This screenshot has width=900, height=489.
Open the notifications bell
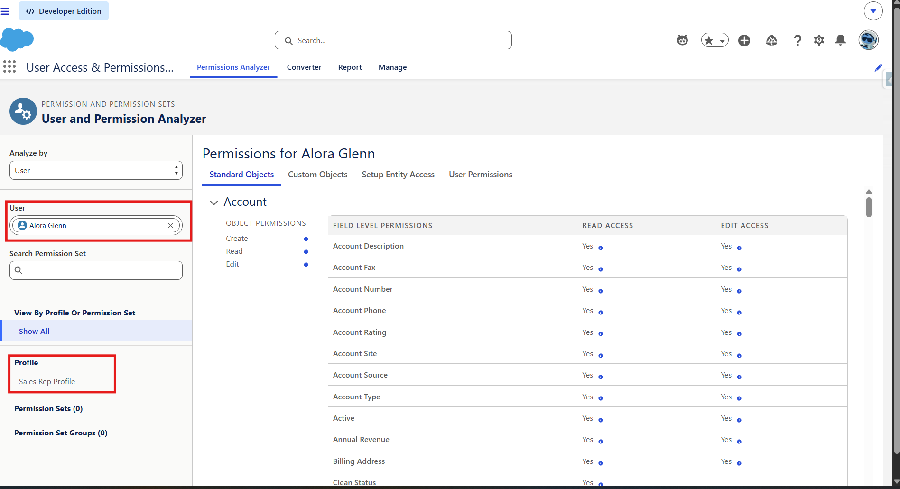pos(840,40)
